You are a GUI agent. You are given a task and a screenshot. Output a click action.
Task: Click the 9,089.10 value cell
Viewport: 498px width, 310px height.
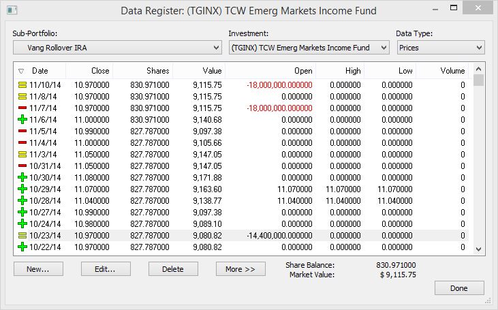[x=207, y=224]
